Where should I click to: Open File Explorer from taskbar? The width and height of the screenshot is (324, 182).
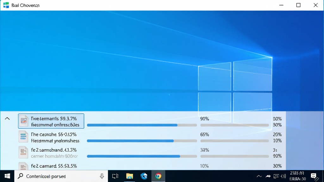coord(129,176)
